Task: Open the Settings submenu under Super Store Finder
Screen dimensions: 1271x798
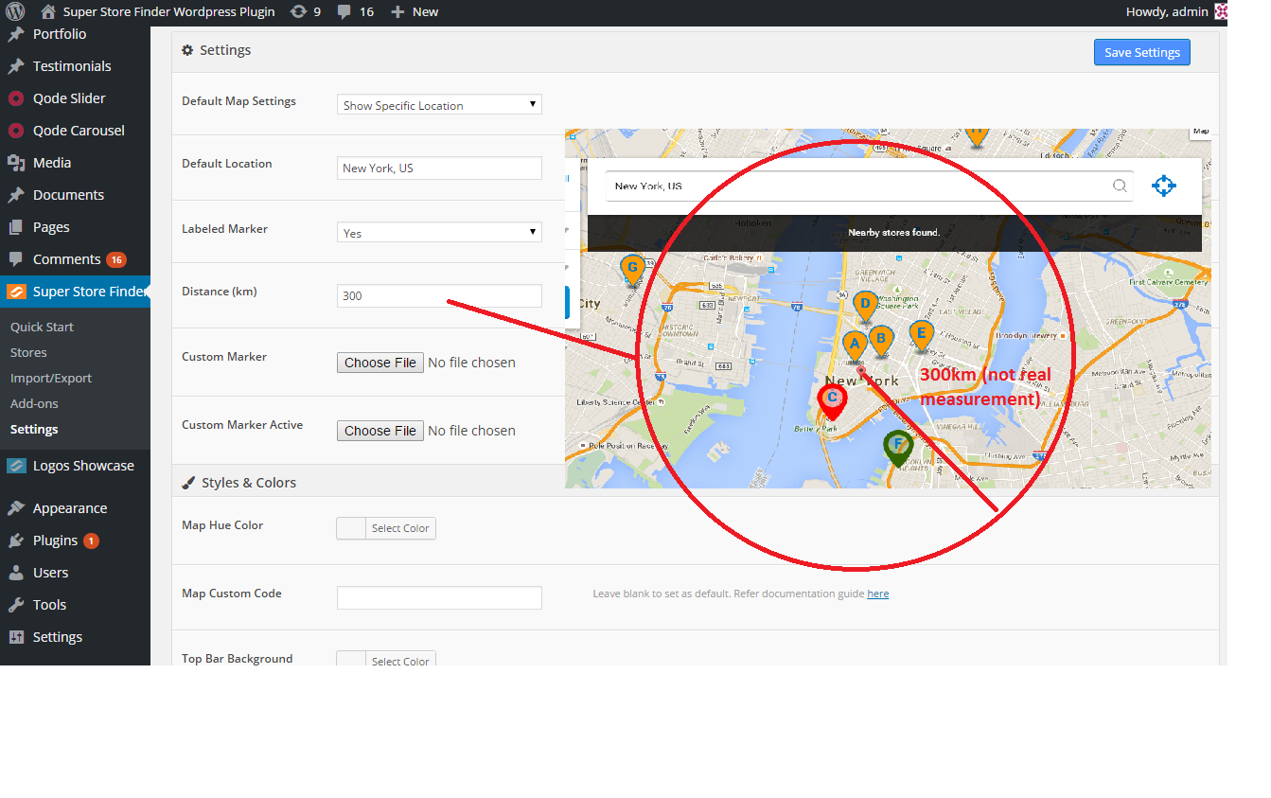Action: (34, 429)
